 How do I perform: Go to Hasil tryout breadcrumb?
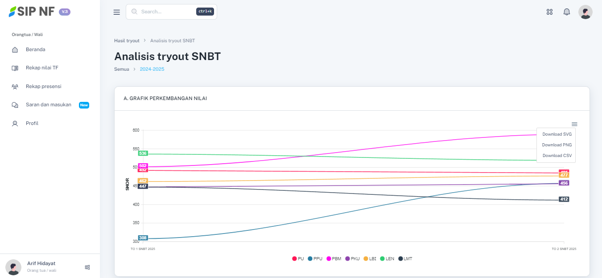pyautogui.click(x=127, y=40)
